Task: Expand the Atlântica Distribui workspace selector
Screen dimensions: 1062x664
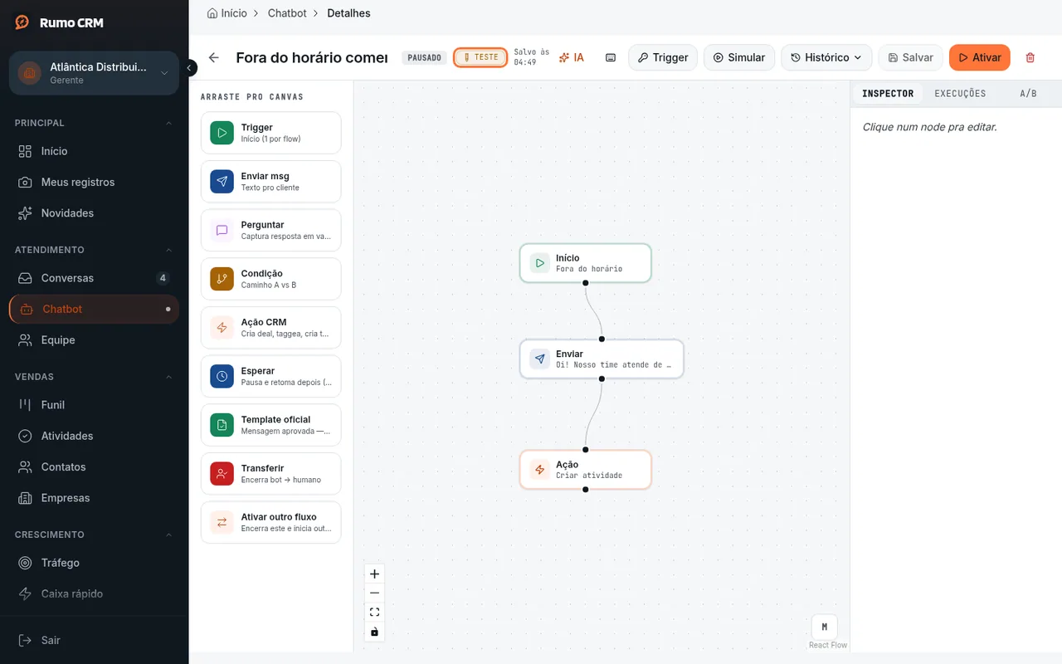Action: [x=94, y=73]
